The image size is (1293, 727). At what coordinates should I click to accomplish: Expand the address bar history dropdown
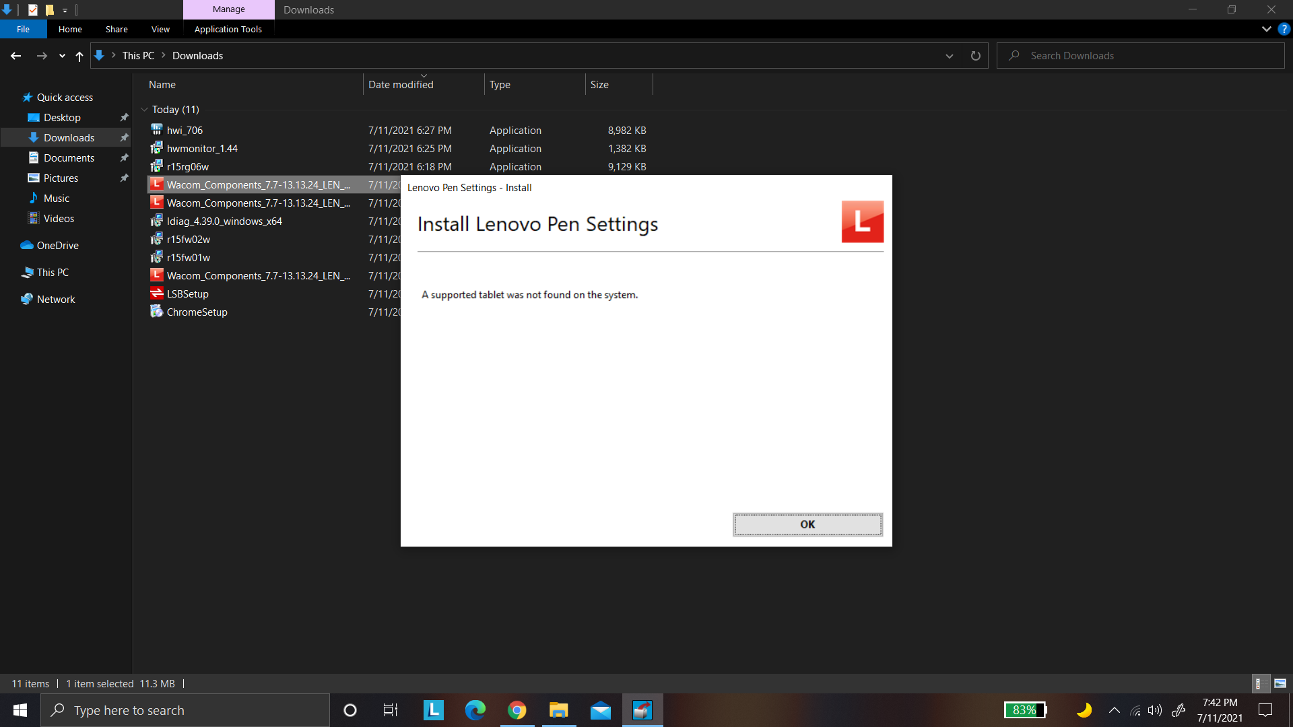coord(950,56)
